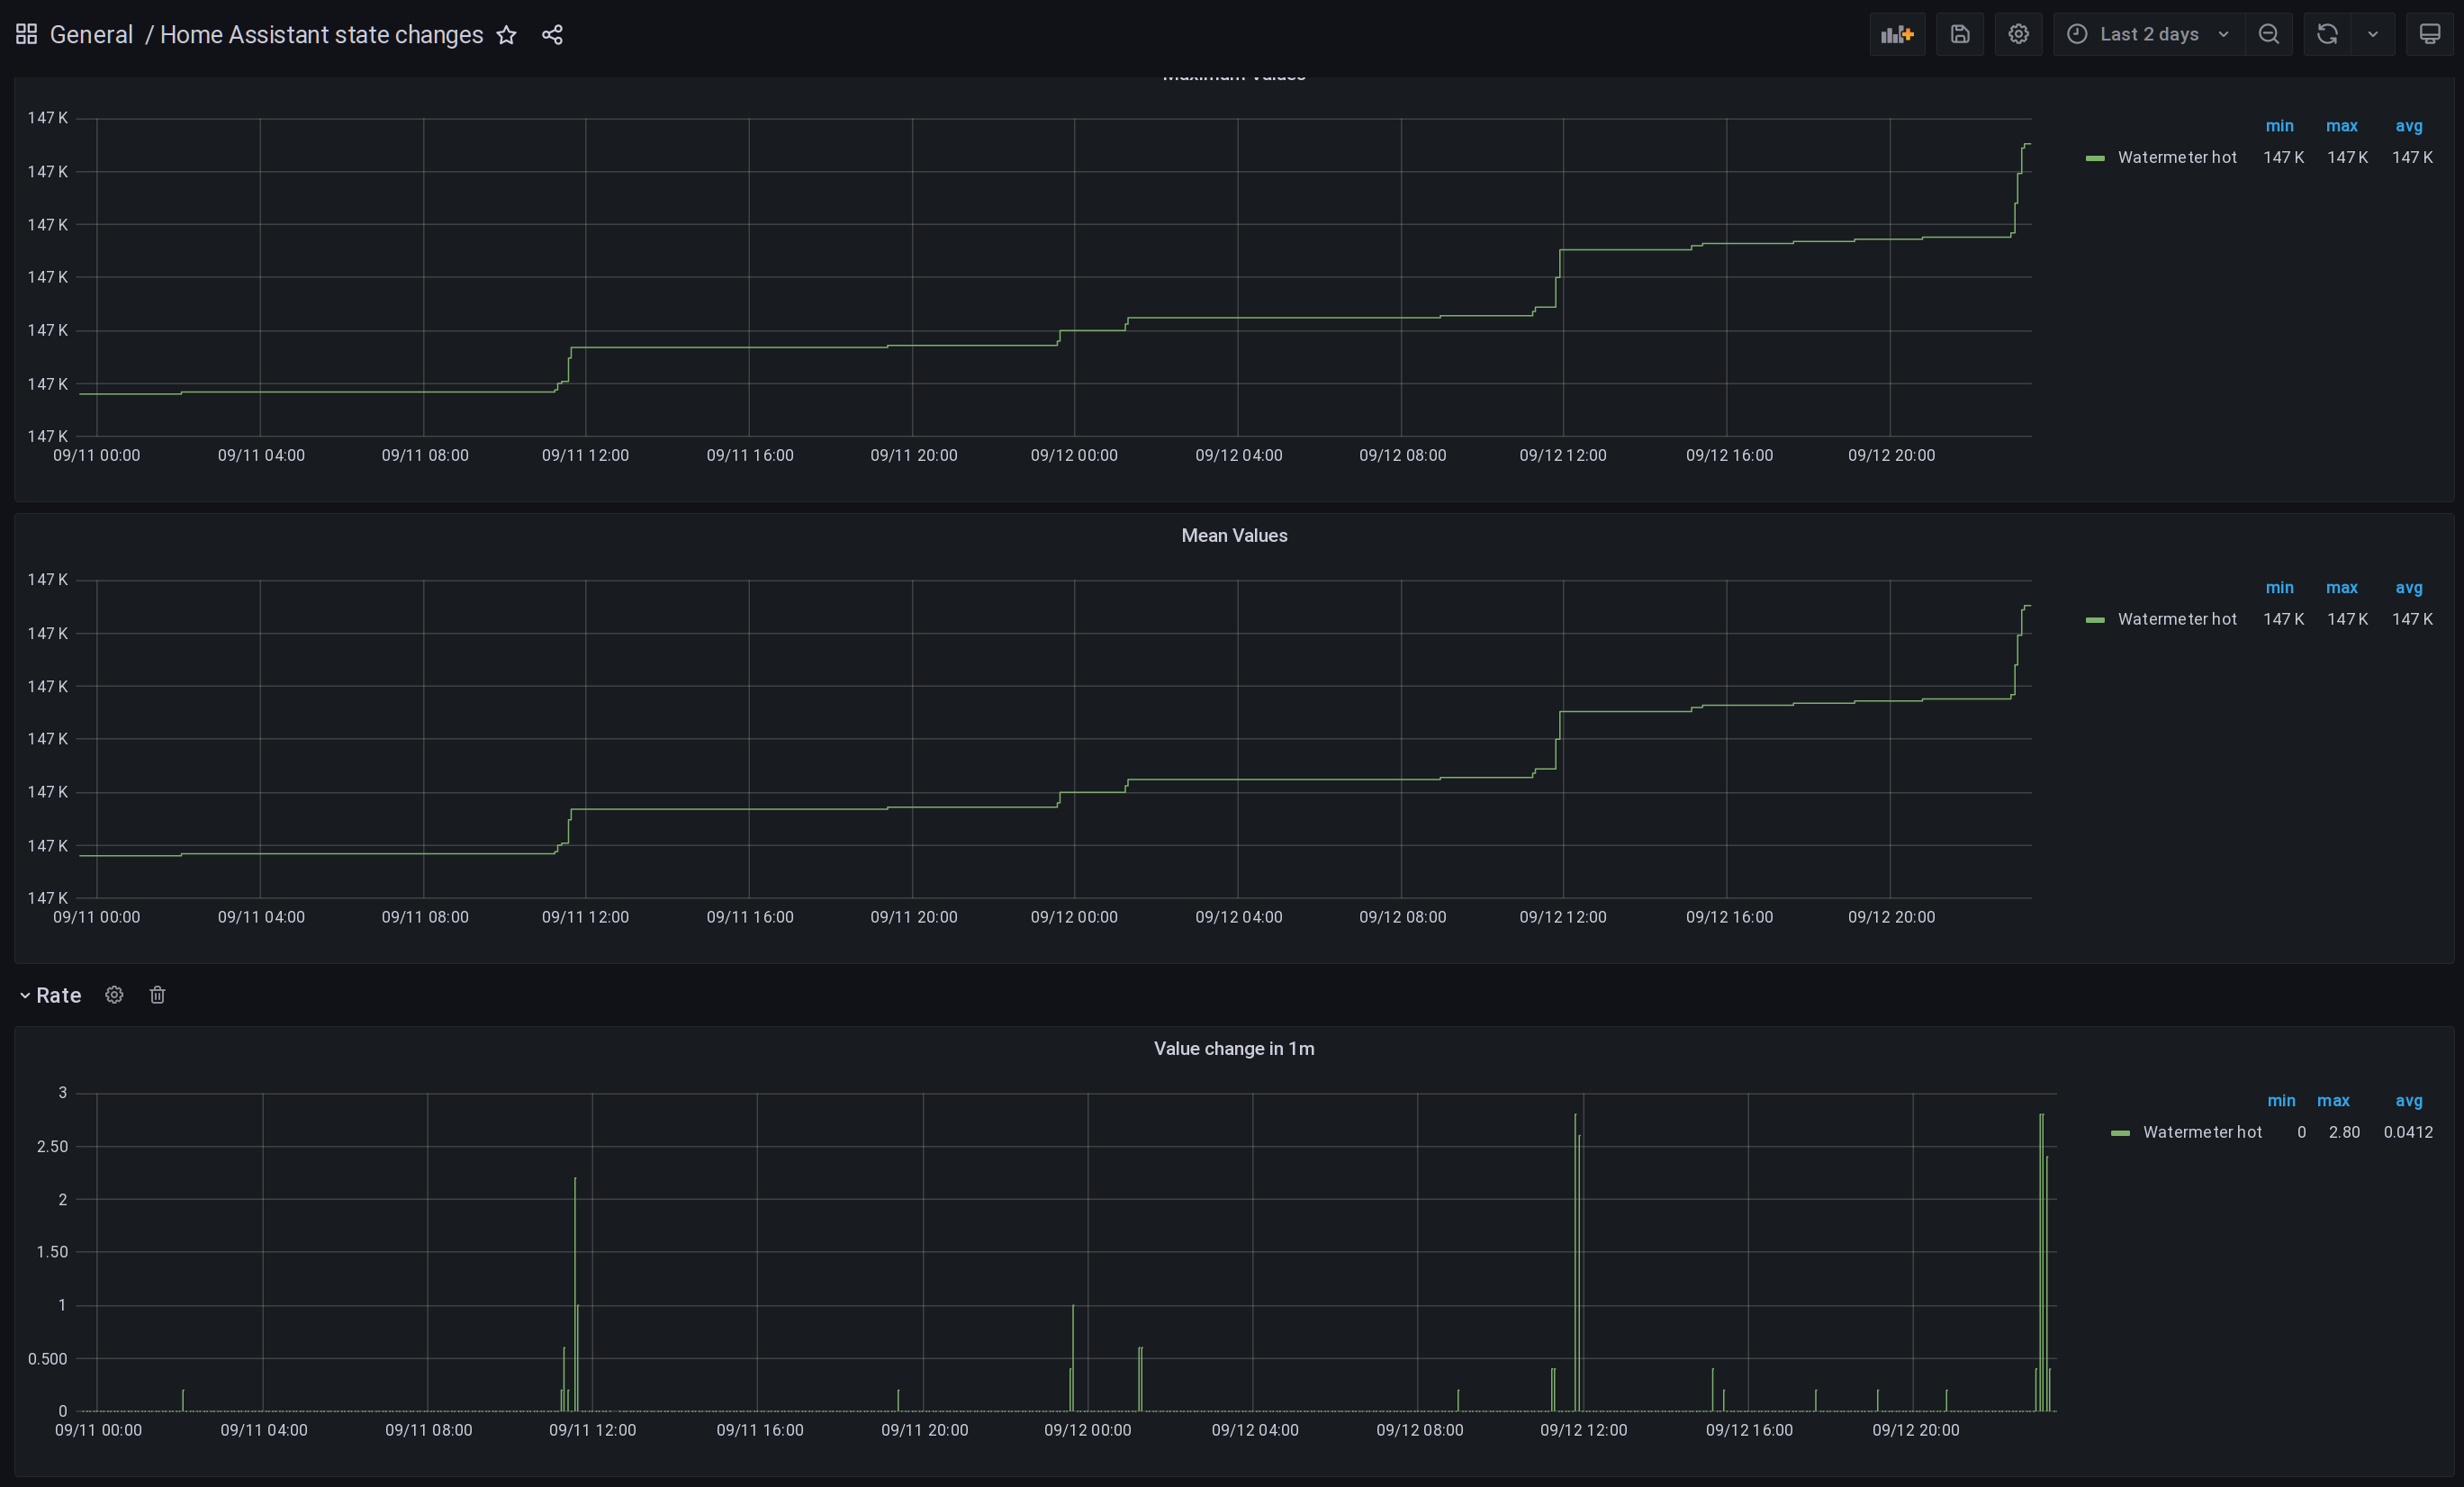Open Rate row options gear
This screenshot has height=1487, width=2464.
(114, 995)
